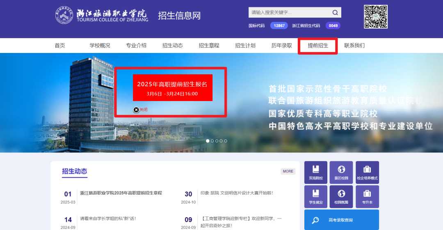The width and height of the screenshot is (443, 230).
Task: Go to the 招生章程 menu item
Action: (209, 46)
